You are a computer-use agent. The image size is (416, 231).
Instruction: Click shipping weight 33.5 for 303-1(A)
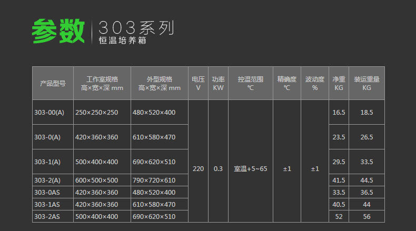(x=367, y=162)
